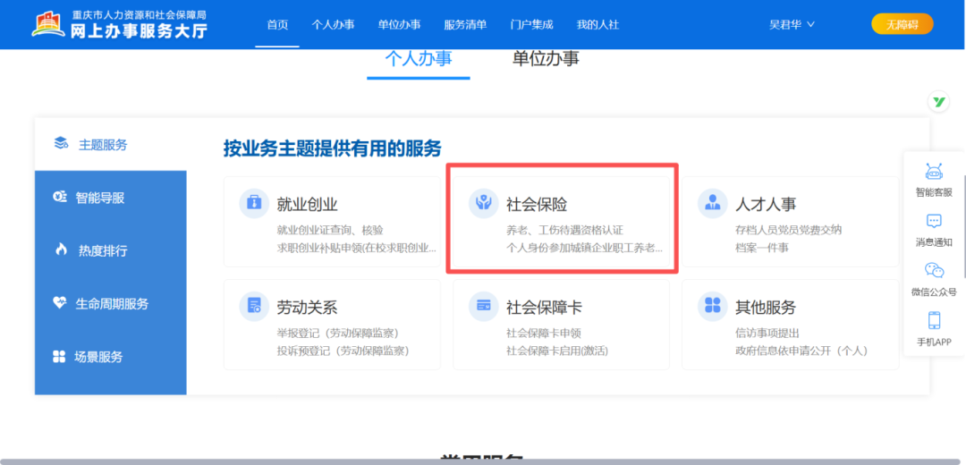Viewport: 966px width, 465px height.
Task: Switch to the 单位办事 tab
Action: pos(546,58)
